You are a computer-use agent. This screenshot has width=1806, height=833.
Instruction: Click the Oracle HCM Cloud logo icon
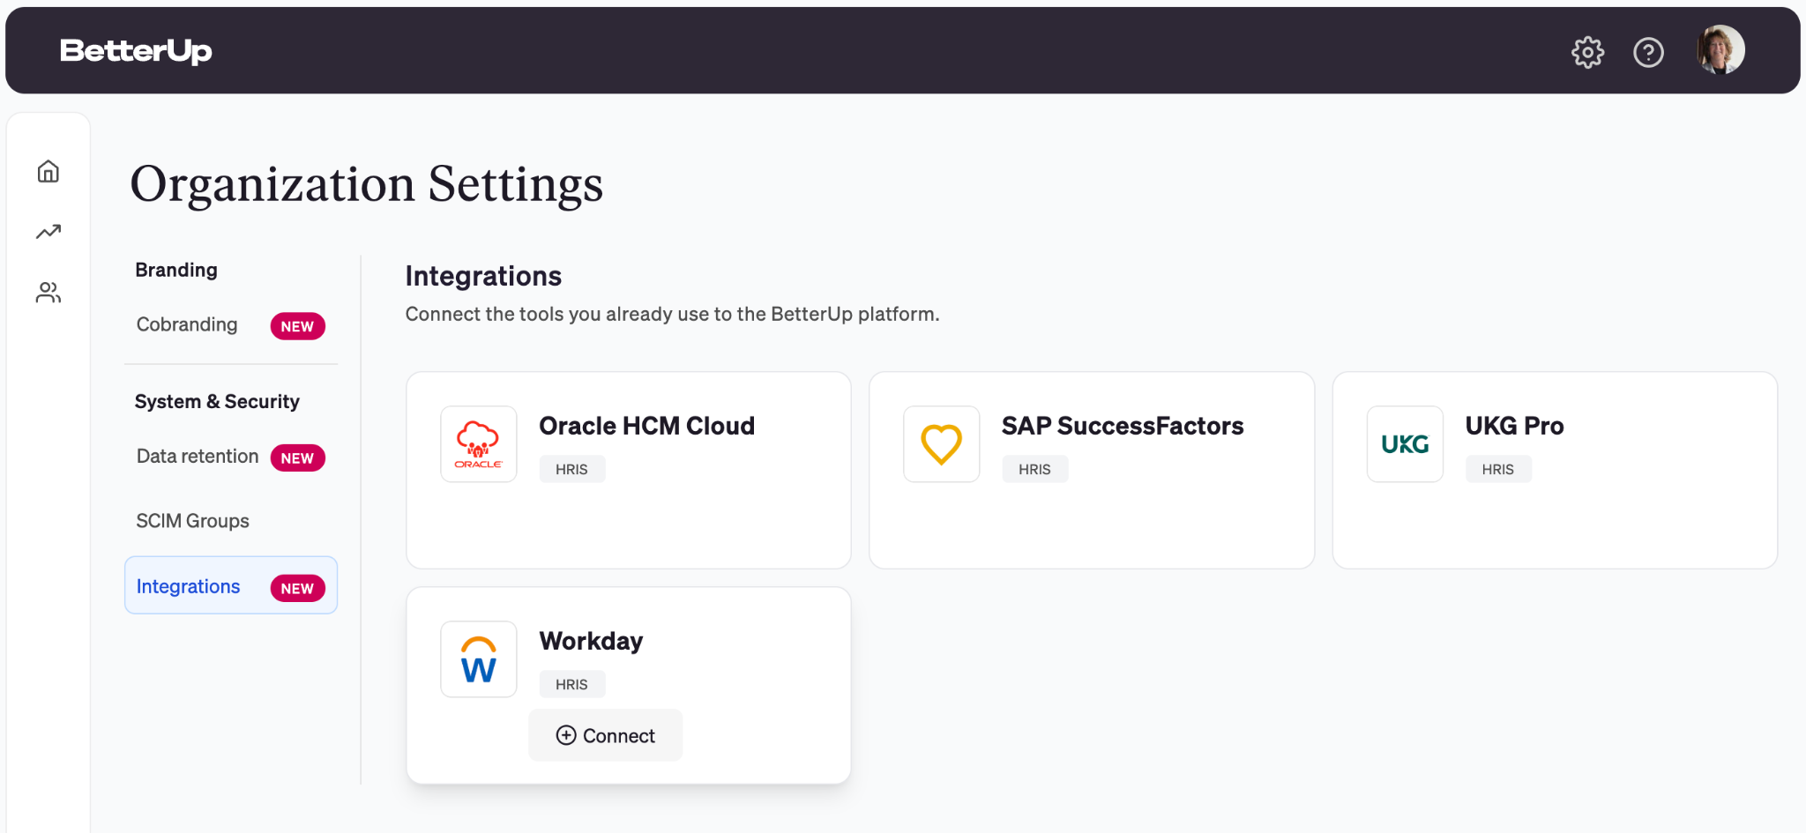(479, 444)
